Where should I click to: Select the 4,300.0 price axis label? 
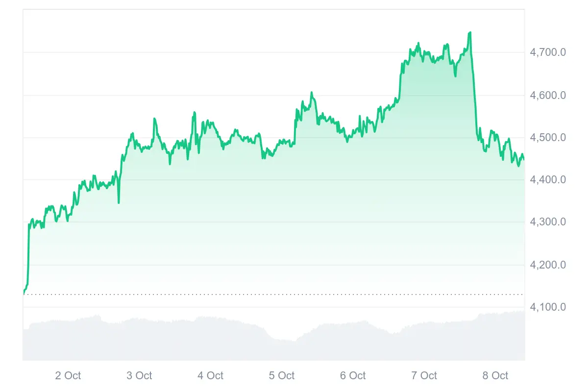(548, 222)
